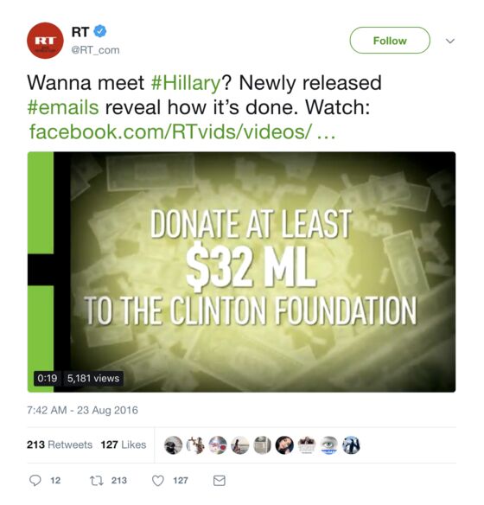View the 127 Likes list
Viewport: 484px width, 505px height.
[124, 444]
